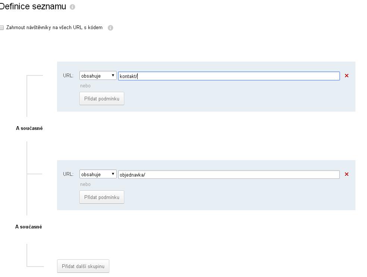Click the 'URL:' label of objednavka/ condition
The image size is (367, 277).
[x=68, y=174]
